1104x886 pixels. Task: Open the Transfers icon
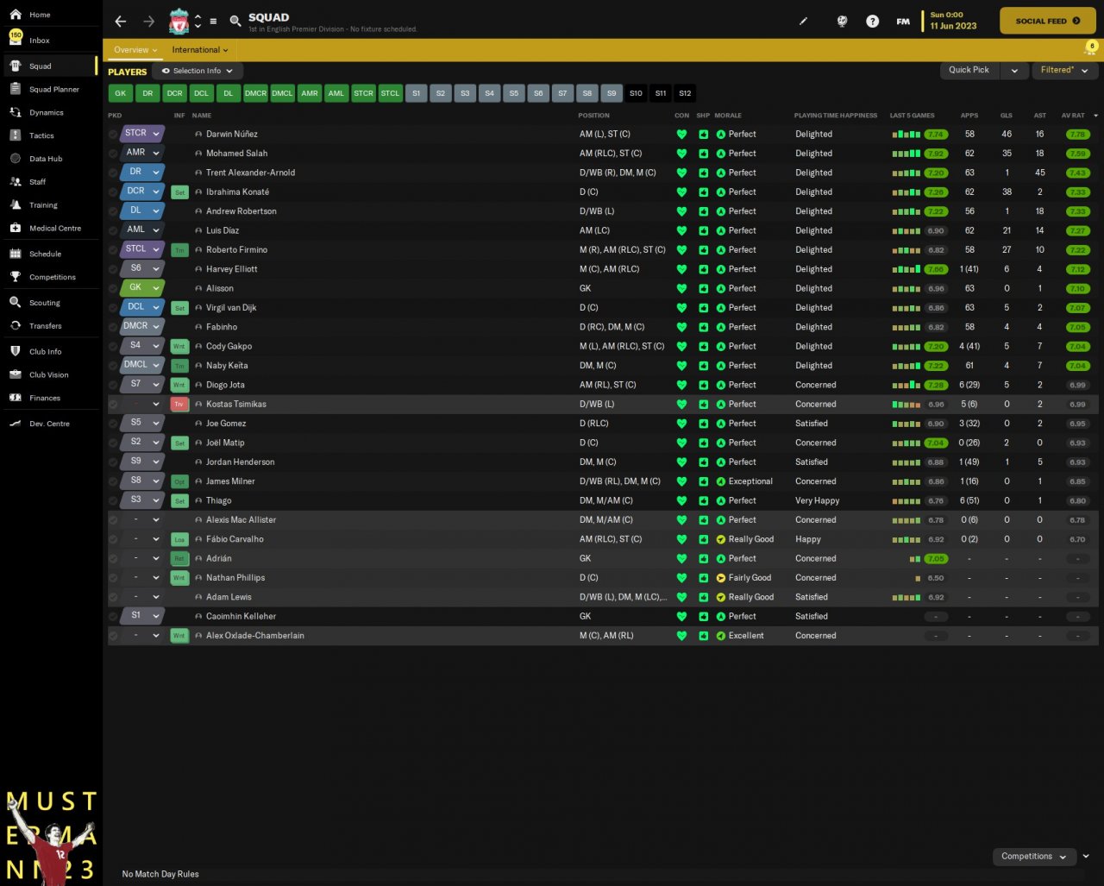pyautogui.click(x=16, y=326)
